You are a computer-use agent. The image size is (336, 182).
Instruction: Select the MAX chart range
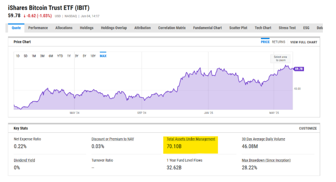pyautogui.click(x=103, y=56)
